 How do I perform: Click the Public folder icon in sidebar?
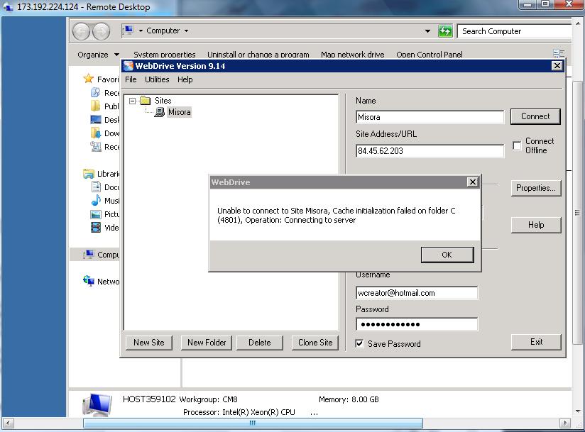pyautogui.click(x=96, y=106)
